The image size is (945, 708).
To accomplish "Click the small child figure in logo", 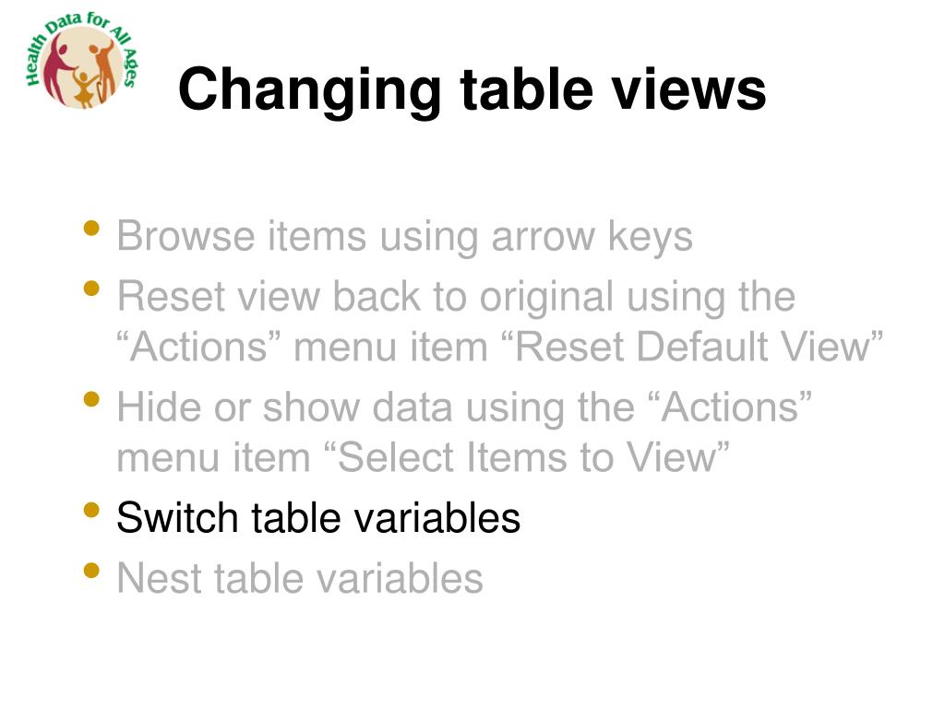I will pyautogui.click(x=84, y=89).
